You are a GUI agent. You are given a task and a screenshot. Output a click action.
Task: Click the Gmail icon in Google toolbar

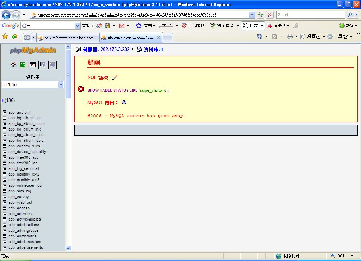point(122,26)
